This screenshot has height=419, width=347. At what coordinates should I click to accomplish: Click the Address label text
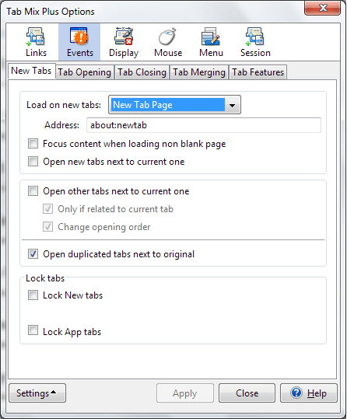click(x=61, y=125)
